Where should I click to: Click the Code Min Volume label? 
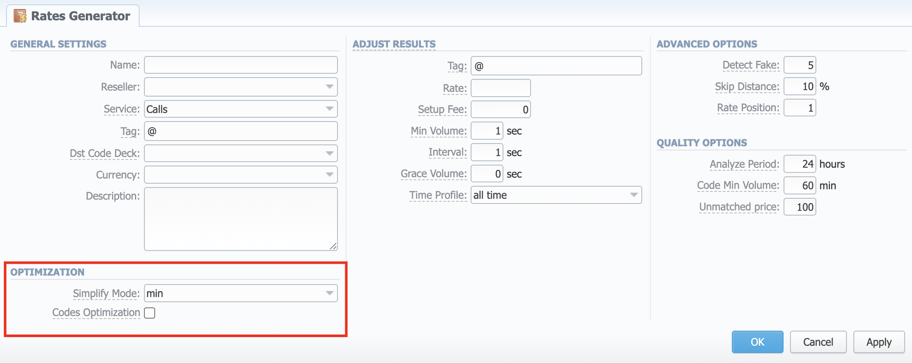pyautogui.click(x=738, y=185)
